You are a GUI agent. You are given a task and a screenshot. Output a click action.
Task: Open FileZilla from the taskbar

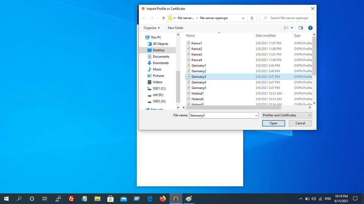tap(71, 199)
